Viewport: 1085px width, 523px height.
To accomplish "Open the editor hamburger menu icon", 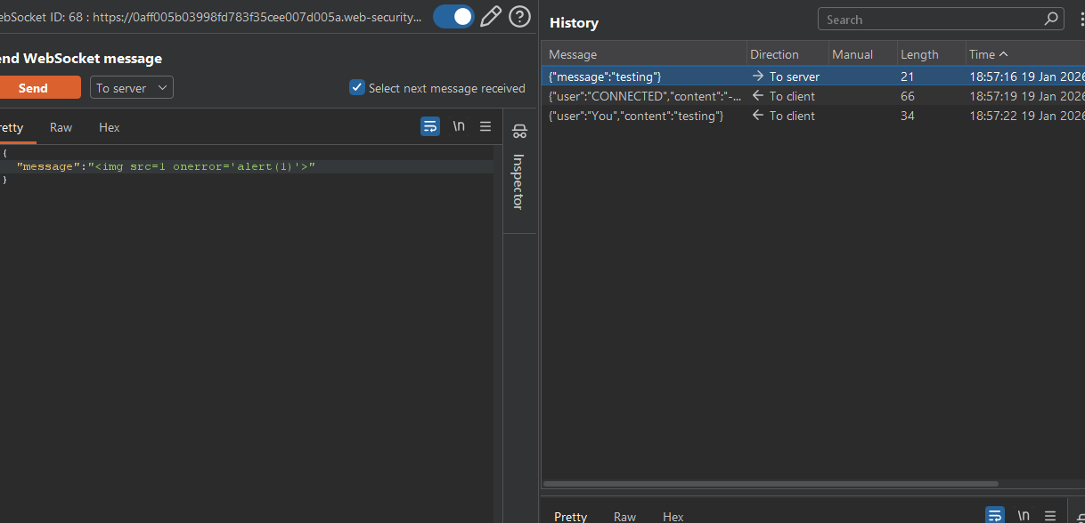I will point(485,126).
